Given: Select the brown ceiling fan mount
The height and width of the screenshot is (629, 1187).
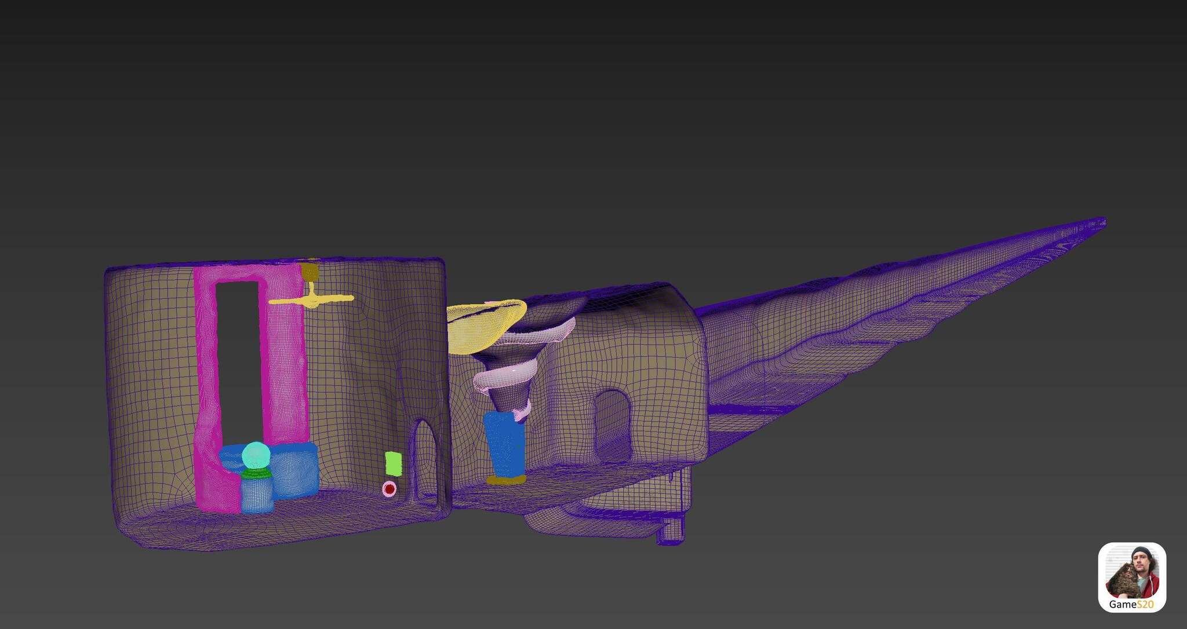Looking at the screenshot, I should click(310, 272).
